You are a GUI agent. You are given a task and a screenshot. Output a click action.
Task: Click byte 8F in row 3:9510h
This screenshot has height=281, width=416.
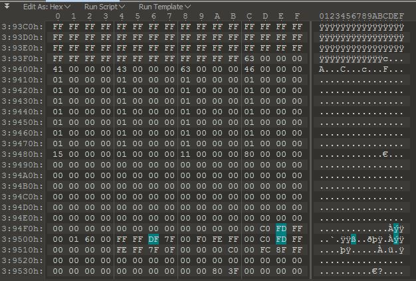coord(281,250)
